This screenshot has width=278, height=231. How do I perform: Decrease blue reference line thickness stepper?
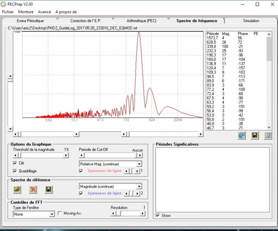click(126, 194)
